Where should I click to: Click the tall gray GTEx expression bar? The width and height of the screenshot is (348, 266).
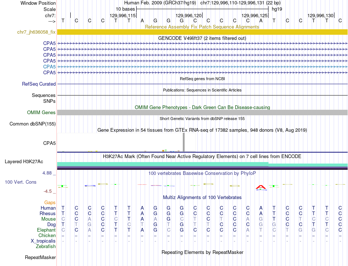[x=184, y=142]
